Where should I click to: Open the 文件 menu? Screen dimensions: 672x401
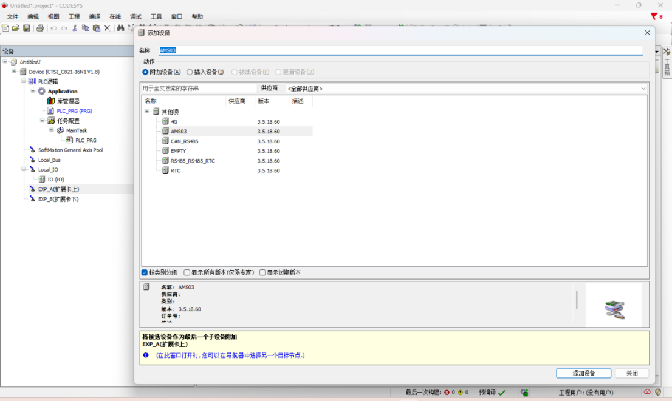(x=12, y=17)
